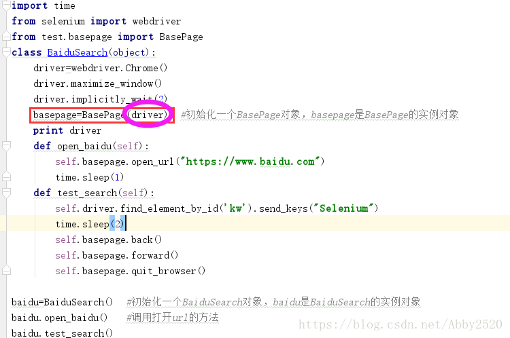Click the 'Selenium' string in send_keys

(343, 208)
